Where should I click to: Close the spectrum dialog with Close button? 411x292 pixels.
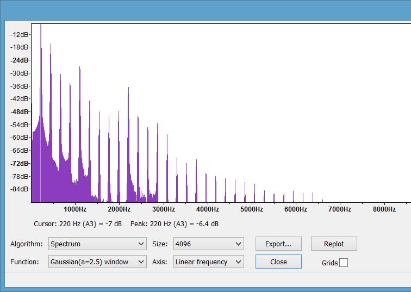tap(278, 262)
